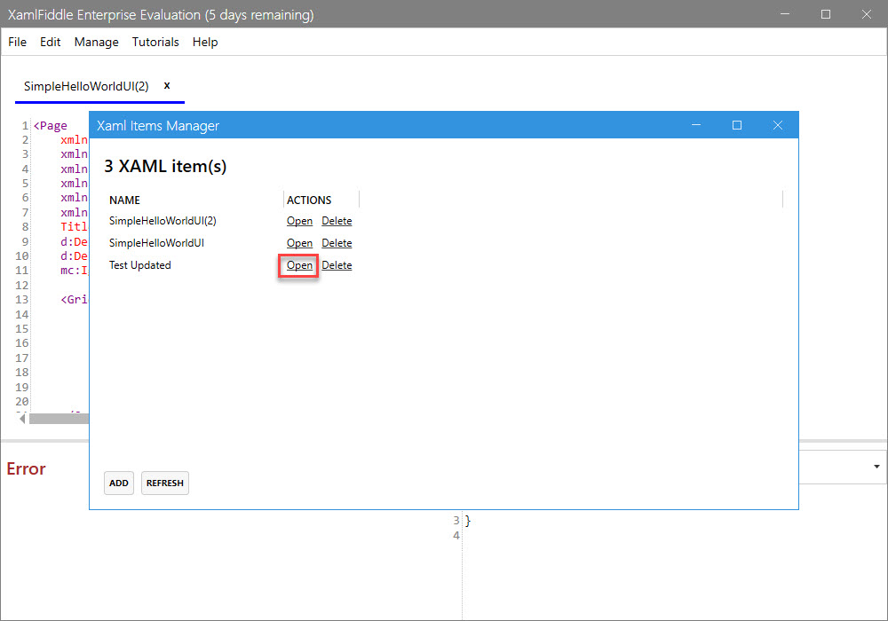
Task: Maximize the Xaml Items Manager window
Action: 737,125
